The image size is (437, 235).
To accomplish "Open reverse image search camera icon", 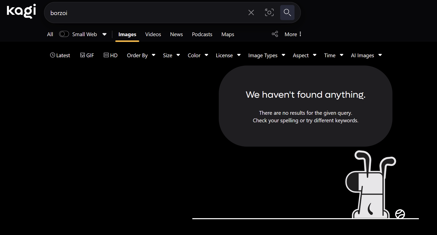I will click(269, 13).
